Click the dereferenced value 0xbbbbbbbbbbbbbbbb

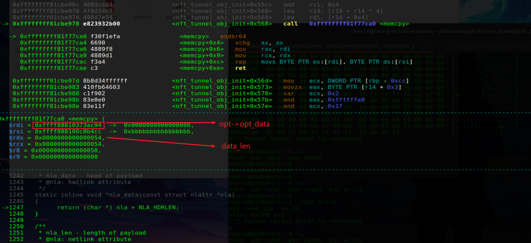157,132
